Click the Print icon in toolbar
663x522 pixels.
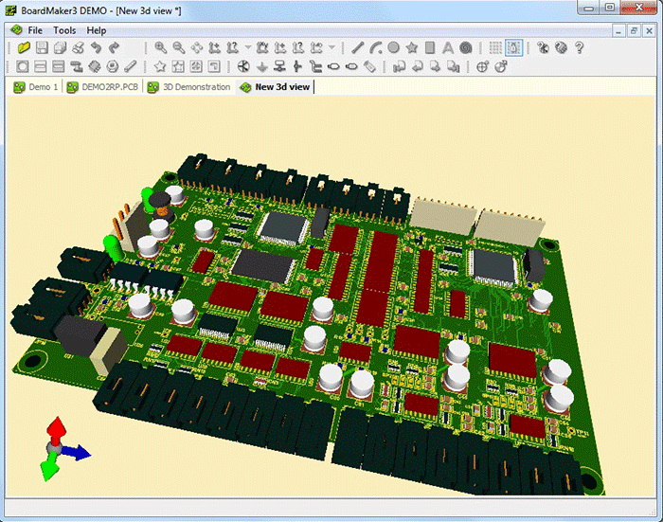tap(78, 47)
